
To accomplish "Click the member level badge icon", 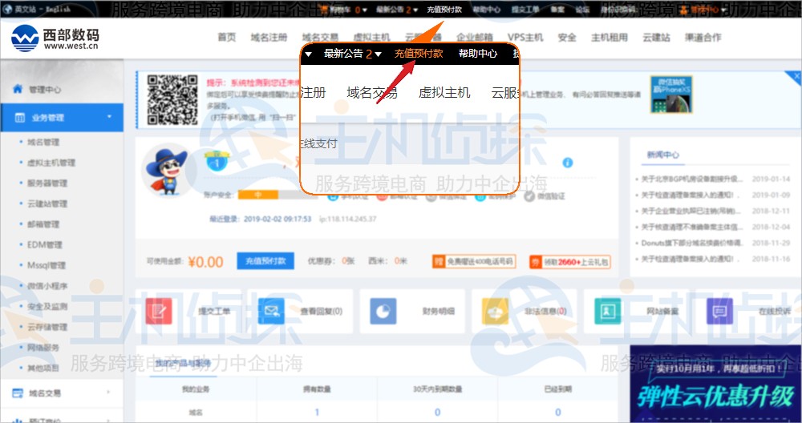I will (217, 160).
